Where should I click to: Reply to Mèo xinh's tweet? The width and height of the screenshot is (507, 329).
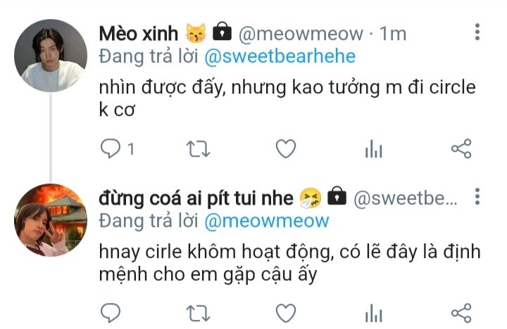coord(111,148)
